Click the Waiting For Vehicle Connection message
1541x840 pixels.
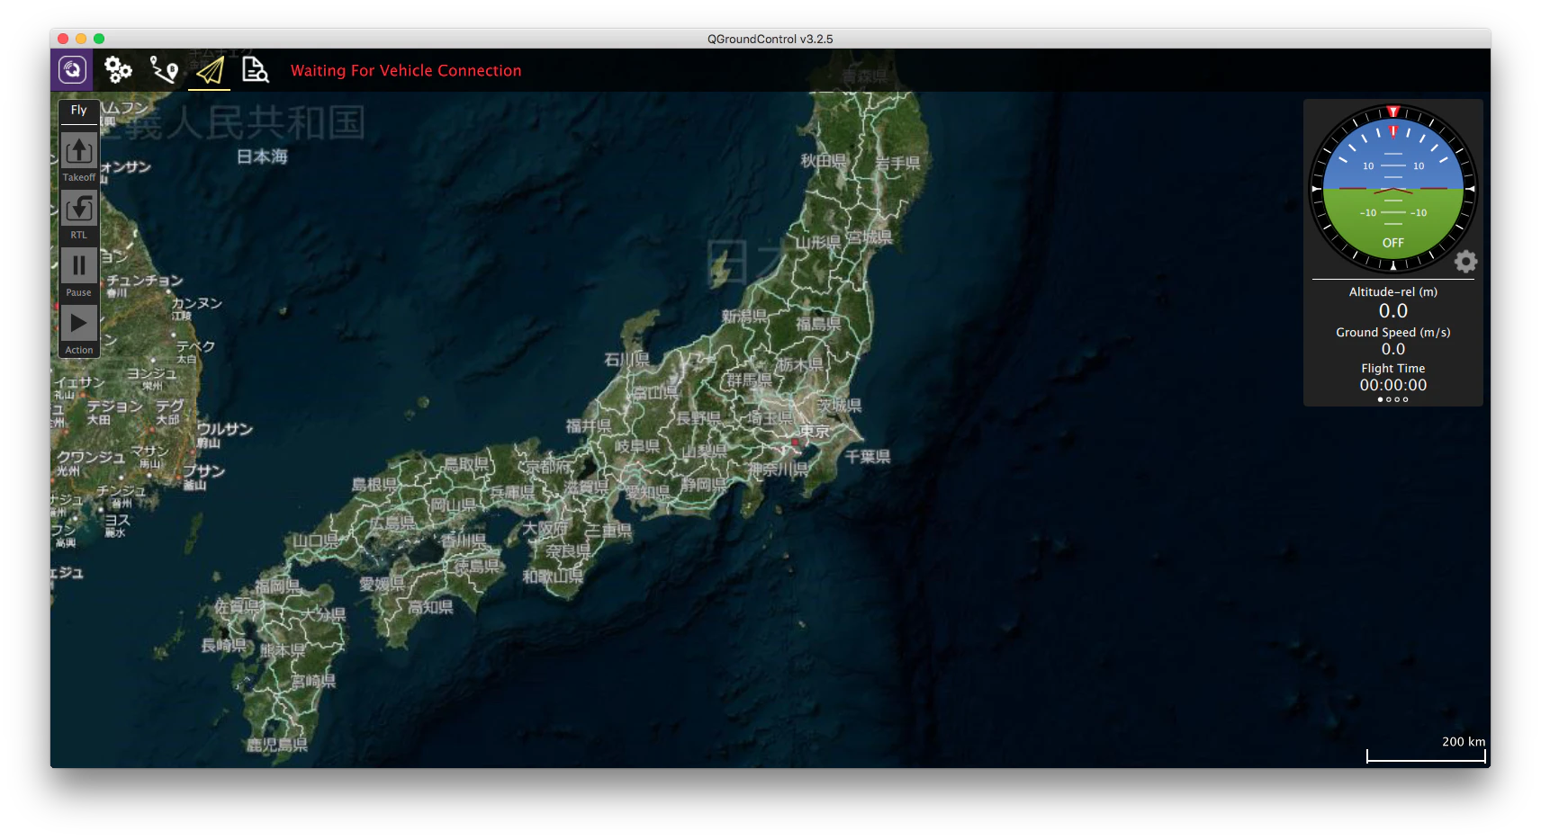(406, 70)
